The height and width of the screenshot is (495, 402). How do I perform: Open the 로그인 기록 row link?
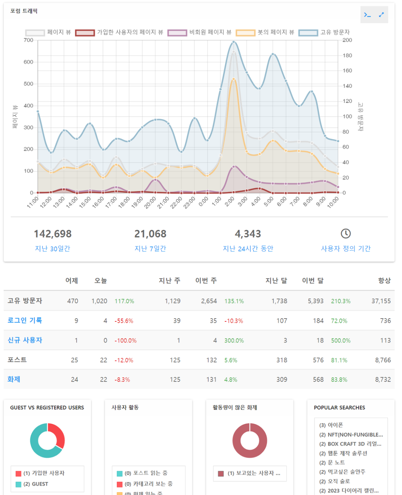[25, 320]
